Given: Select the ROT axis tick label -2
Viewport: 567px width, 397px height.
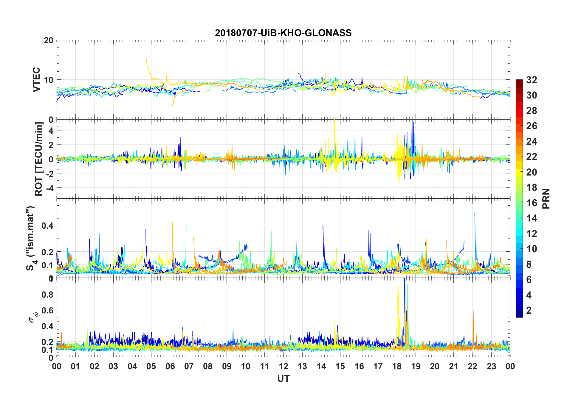Looking at the screenshot, I should (50, 173).
